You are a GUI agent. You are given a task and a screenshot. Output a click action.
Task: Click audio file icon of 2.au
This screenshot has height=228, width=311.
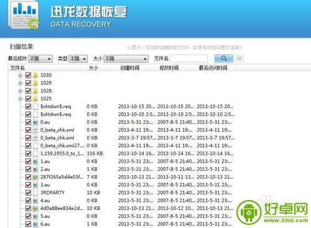(35, 170)
